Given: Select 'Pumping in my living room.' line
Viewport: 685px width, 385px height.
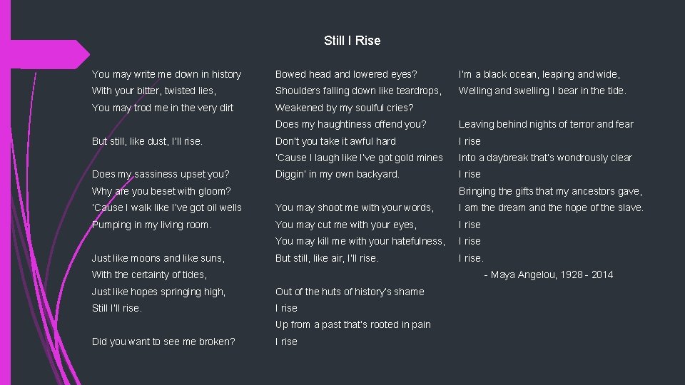Looking at the screenshot, I should 152,225.
